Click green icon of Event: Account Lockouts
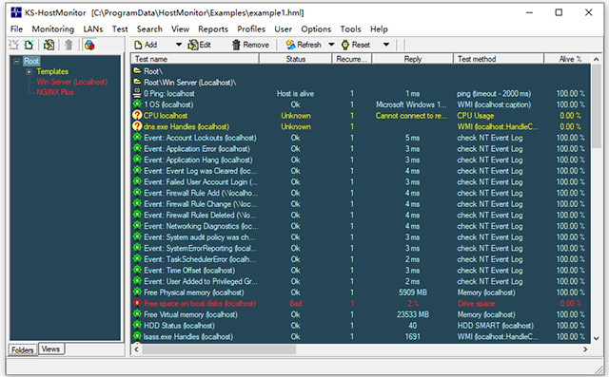 [x=137, y=137]
